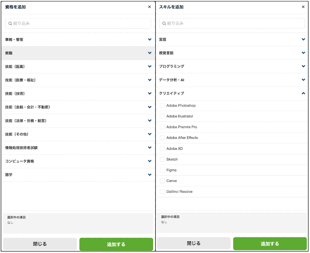Image resolution: width=310 pixels, height=253 pixels.
Task: Expand 技能（医薬）chevron
Action: 150,67
